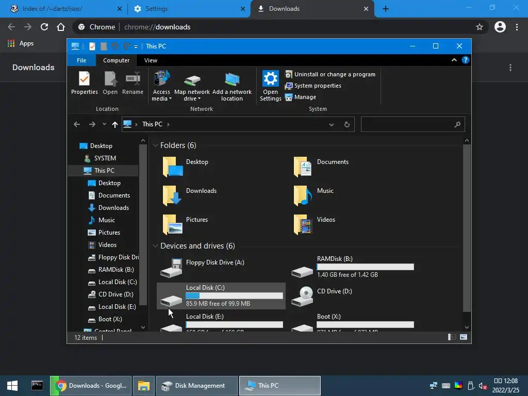Image resolution: width=528 pixels, height=396 pixels.
Task: Select the RAMDisk (B:) drive
Action: tap(353, 268)
